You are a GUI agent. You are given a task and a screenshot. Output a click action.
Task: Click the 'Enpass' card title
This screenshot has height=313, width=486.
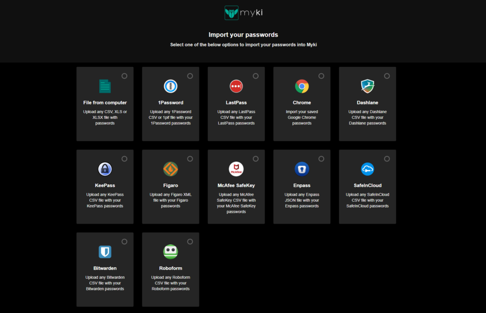(302, 186)
